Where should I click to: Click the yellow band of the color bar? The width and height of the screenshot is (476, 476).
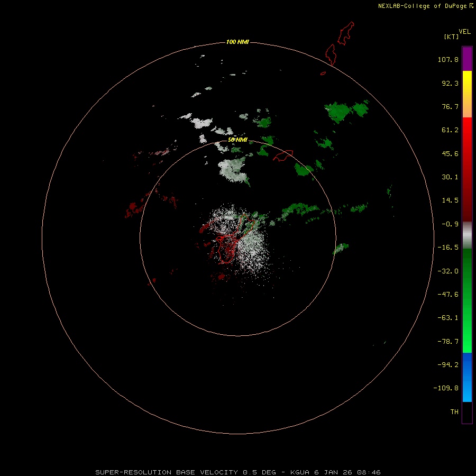pos(467,94)
